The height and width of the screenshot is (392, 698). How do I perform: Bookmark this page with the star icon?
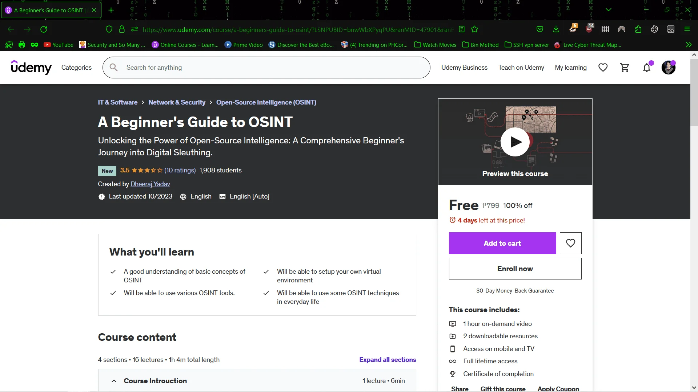pos(474,29)
